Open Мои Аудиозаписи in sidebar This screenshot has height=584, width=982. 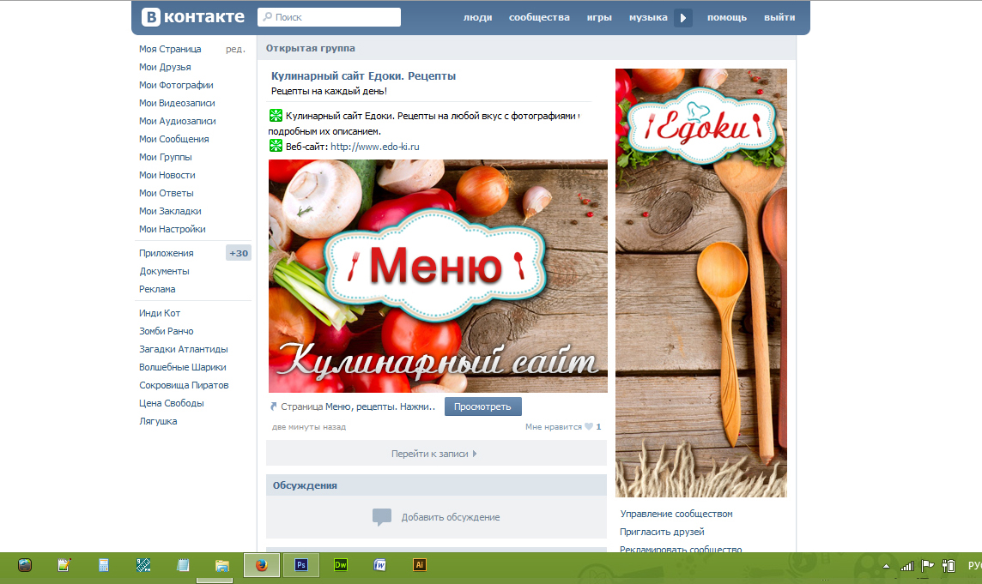click(177, 122)
